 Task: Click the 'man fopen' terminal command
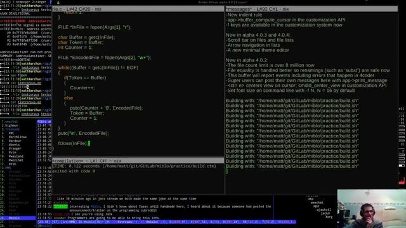pyautogui.click(x=18, y=75)
